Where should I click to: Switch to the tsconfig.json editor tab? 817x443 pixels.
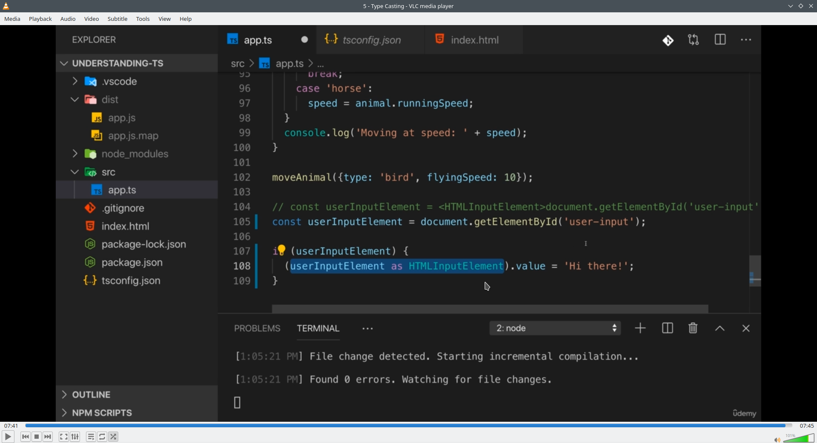(x=371, y=40)
